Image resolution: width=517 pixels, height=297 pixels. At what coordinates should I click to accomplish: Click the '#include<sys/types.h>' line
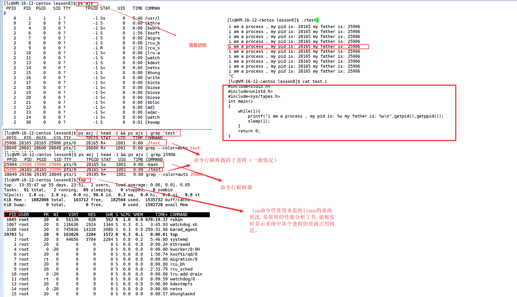254,96
